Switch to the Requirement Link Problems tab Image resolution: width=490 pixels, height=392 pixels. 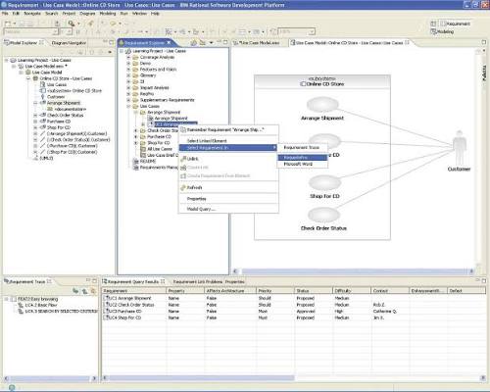198,281
